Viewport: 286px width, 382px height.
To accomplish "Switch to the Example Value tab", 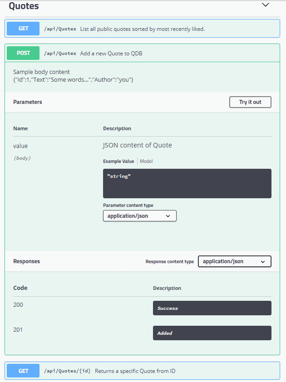I will click(x=118, y=161).
